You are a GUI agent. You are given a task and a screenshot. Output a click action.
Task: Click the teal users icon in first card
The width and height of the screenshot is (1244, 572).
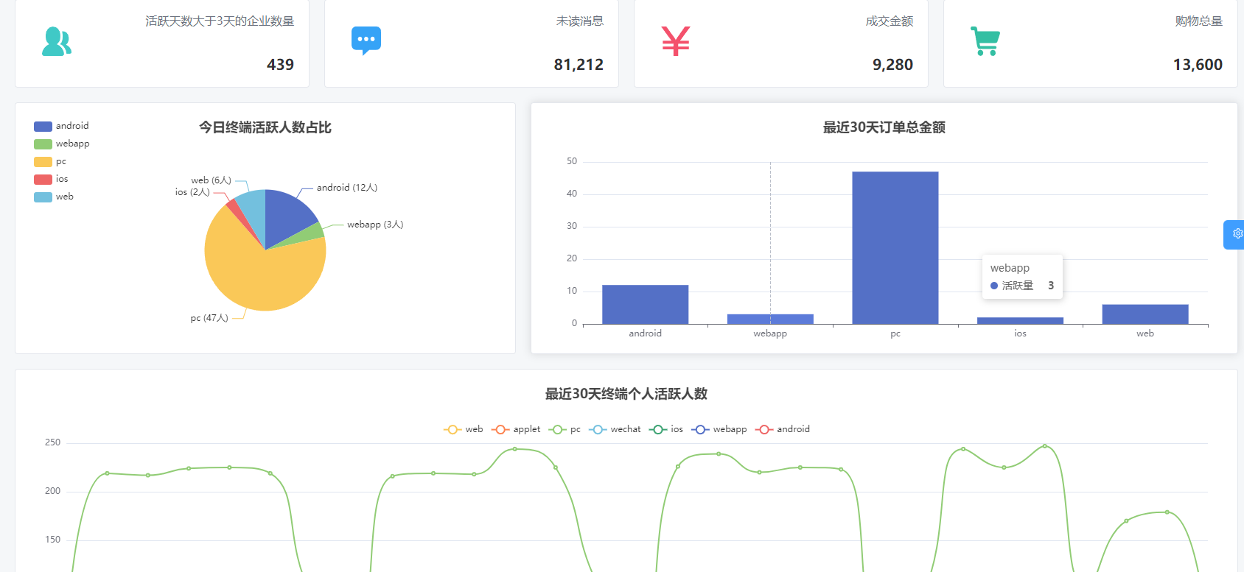pos(57,41)
